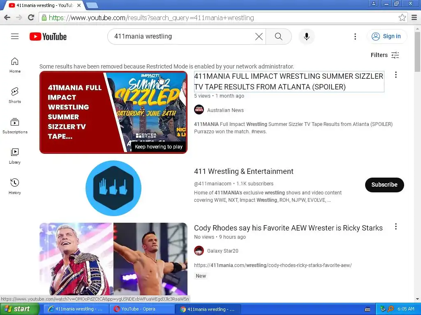Open the Windows start button
This screenshot has height=315, width=421.
[19, 309]
